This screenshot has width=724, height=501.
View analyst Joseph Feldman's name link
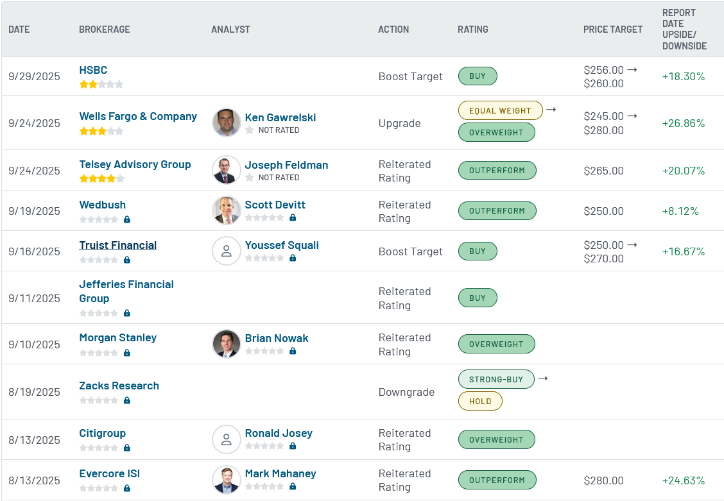(286, 165)
